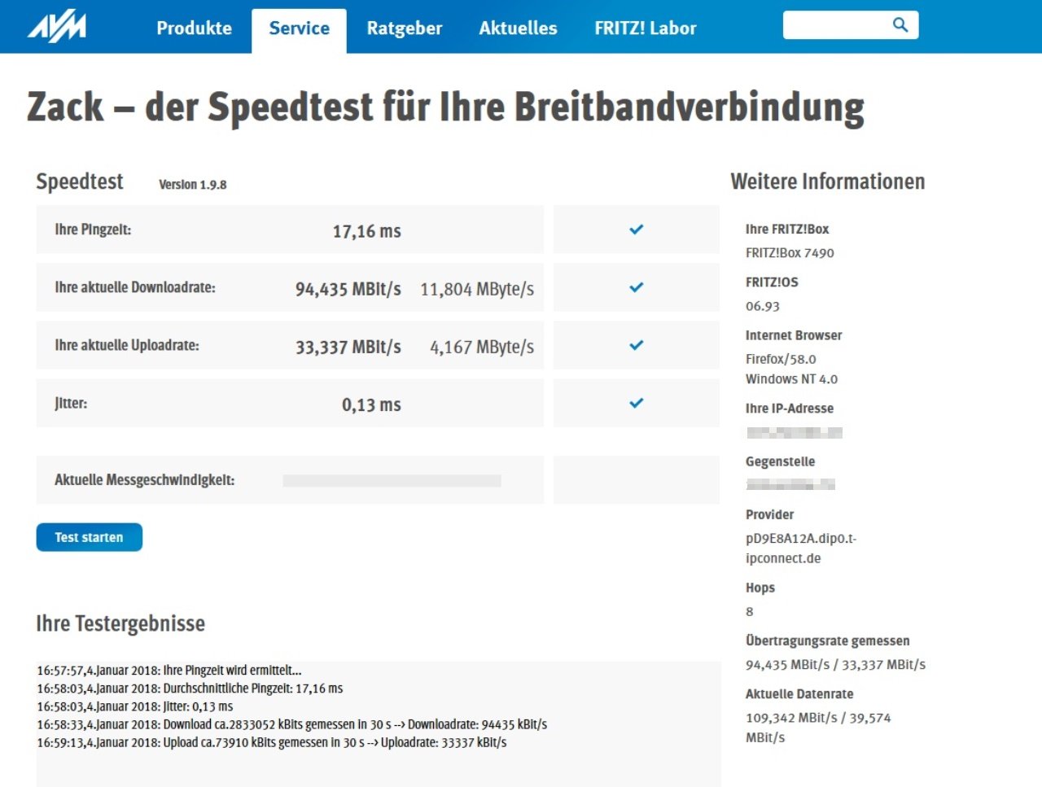Click the FRITZ!Box 7490 value
Viewport: 1042px width, 787px height.
click(x=790, y=253)
